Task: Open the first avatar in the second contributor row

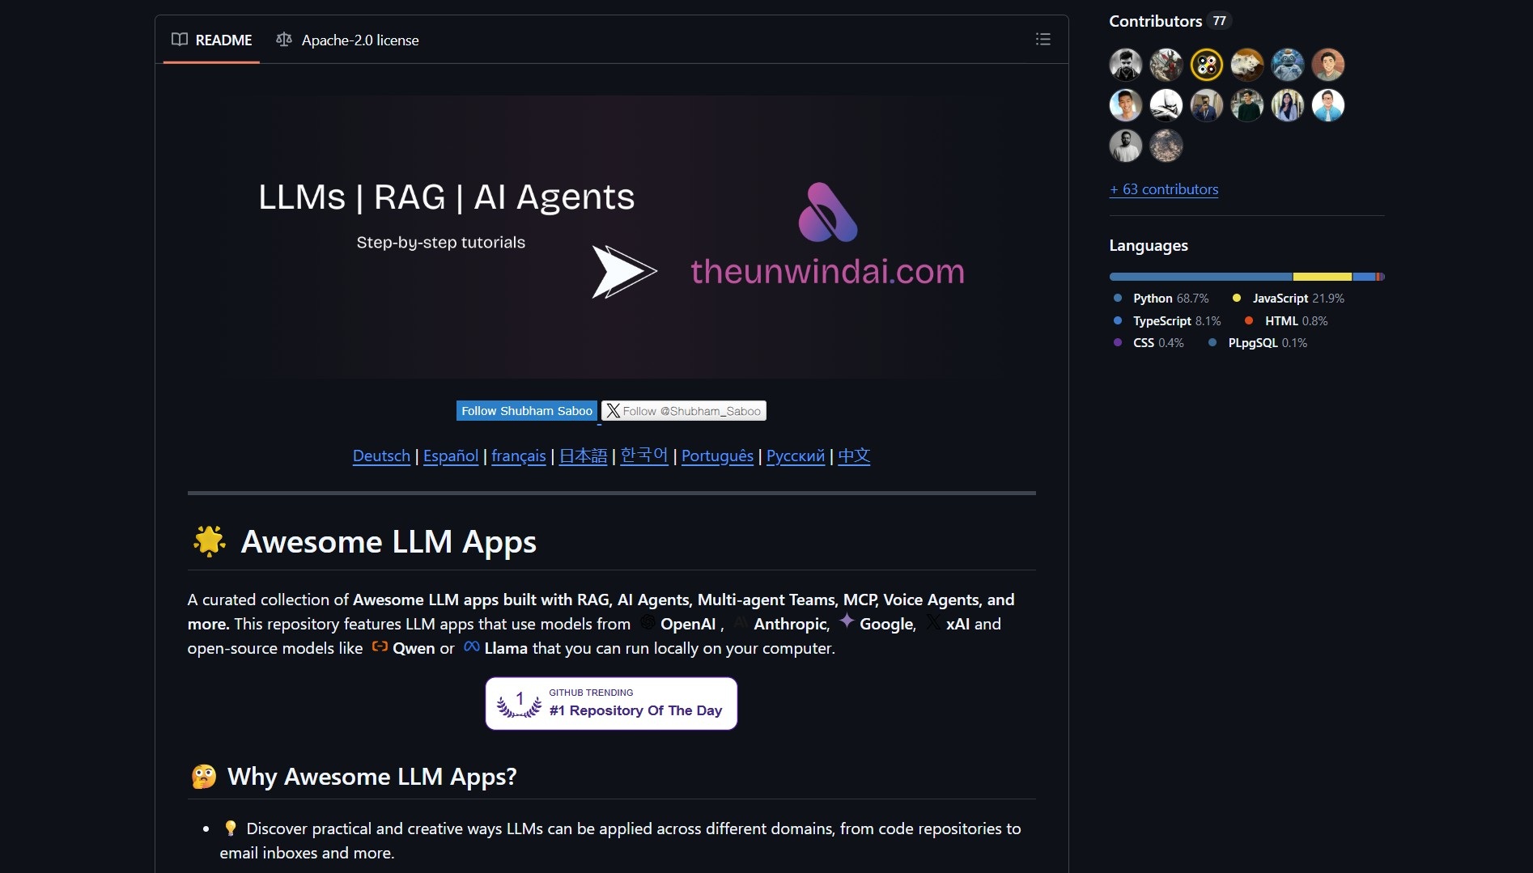Action: coord(1126,105)
